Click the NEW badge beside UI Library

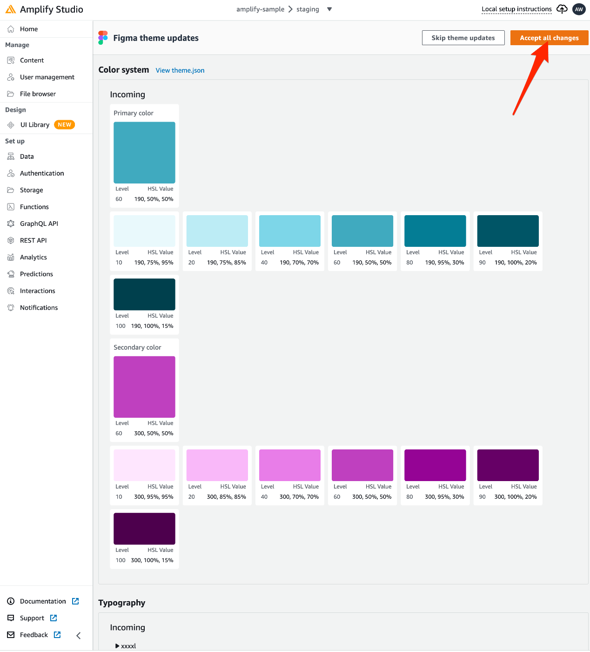tap(65, 125)
